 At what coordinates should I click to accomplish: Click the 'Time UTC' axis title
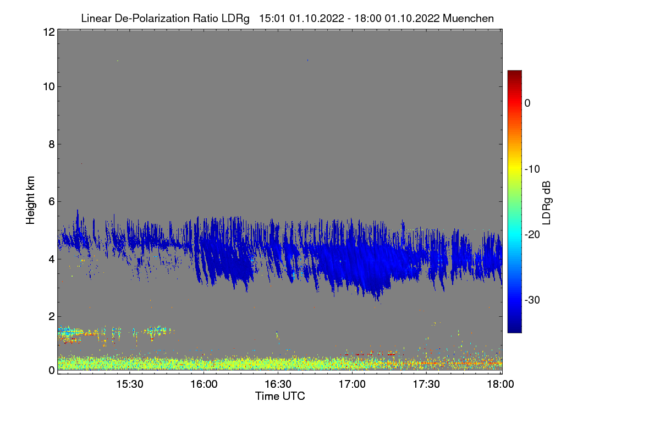pos(280,396)
